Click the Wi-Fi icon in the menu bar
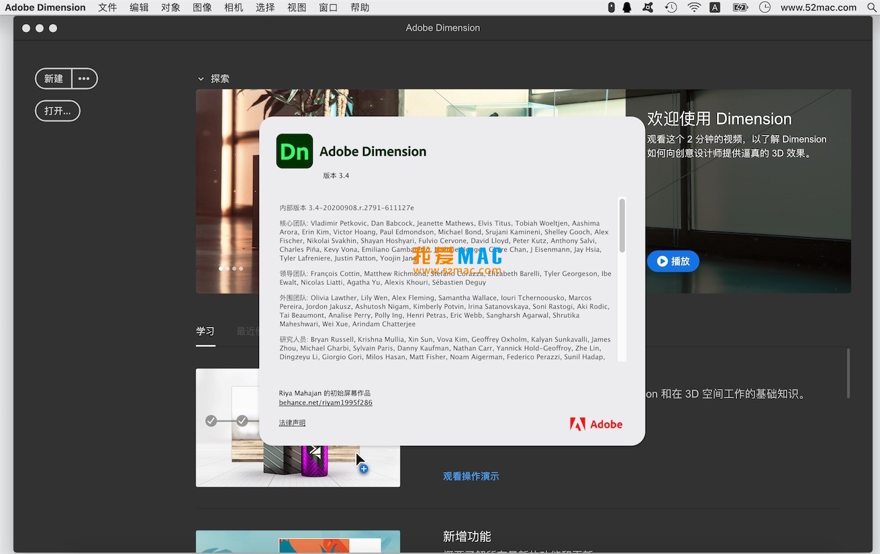The width and height of the screenshot is (880, 554). point(693,7)
